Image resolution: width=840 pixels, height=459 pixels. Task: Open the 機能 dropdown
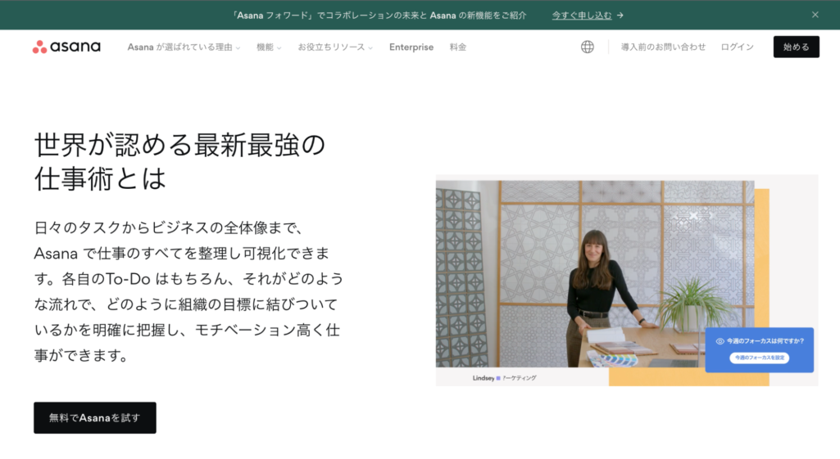(268, 47)
